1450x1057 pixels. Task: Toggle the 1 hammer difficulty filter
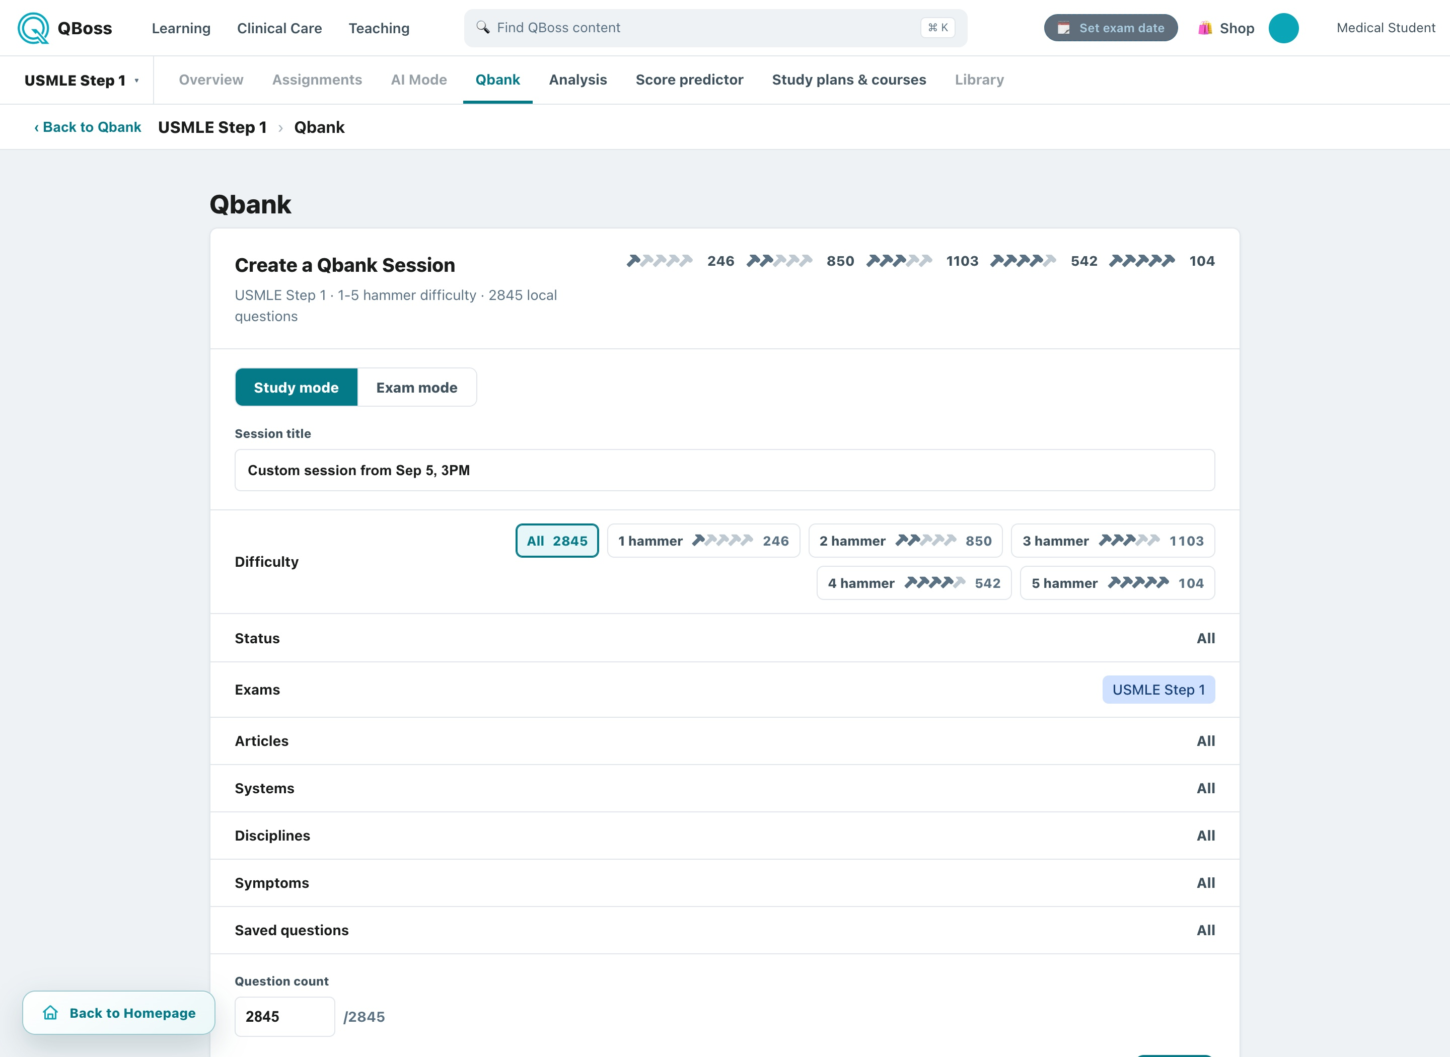[704, 541]
